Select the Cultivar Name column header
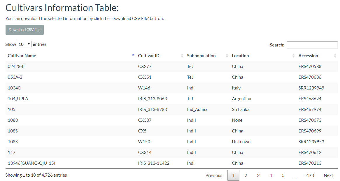Viewport: 340px width, 181px height. (22, 56)
